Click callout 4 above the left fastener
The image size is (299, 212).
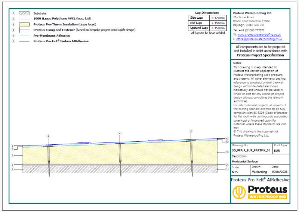click(48, 136)
